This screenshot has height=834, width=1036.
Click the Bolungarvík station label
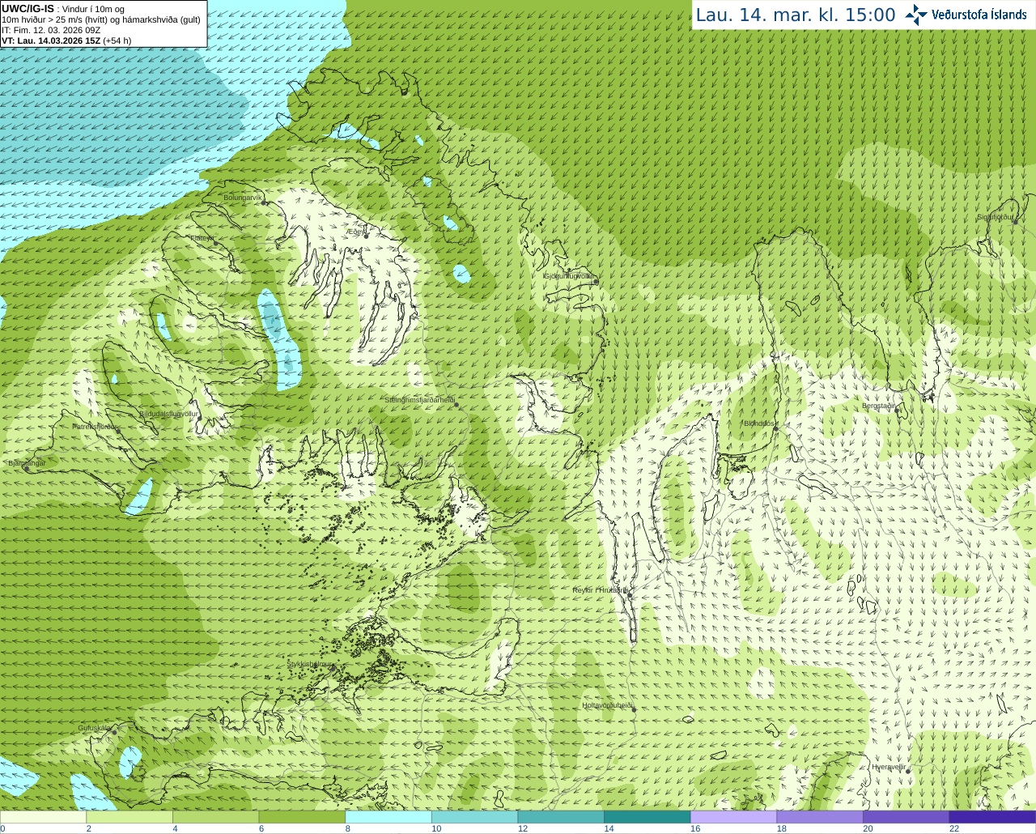(243, 197)
